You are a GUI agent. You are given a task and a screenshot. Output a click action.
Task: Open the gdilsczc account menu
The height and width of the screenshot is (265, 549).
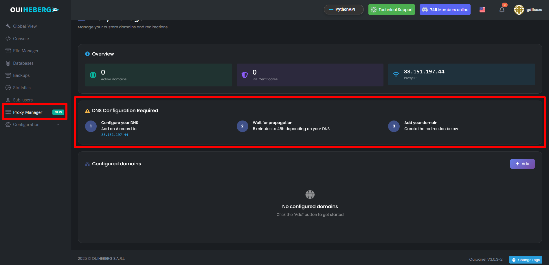point(534,10)
